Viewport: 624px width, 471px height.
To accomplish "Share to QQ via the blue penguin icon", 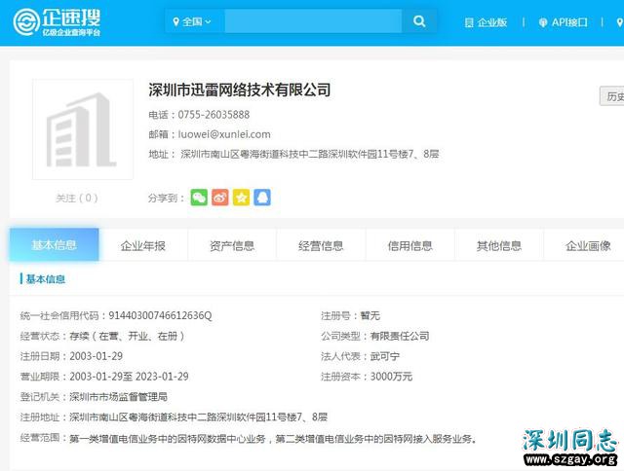I will point(262,198).
